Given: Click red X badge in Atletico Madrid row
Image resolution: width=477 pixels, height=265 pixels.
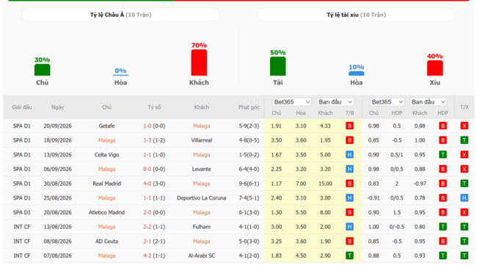Looking at the screenshot, I should tap(465, 212).
